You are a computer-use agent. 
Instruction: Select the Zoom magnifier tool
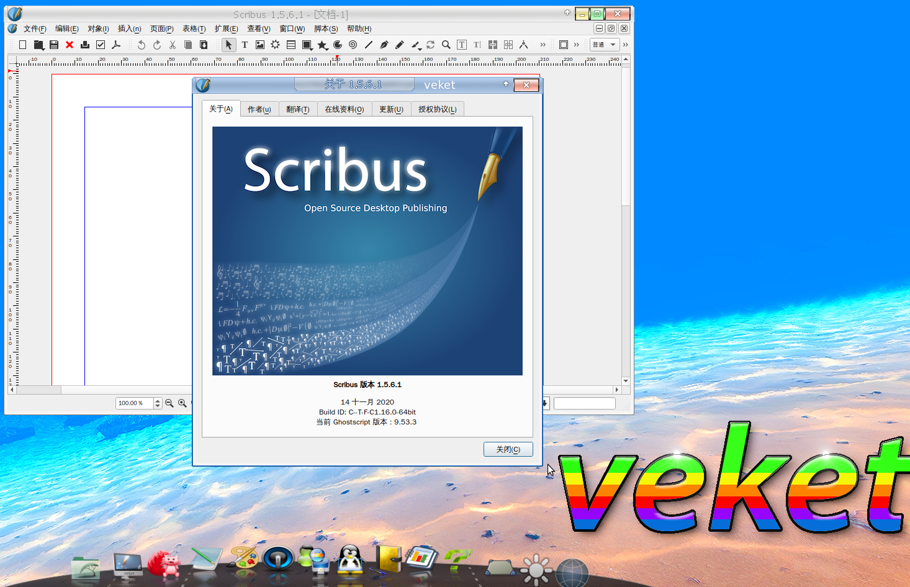point(446,45)
